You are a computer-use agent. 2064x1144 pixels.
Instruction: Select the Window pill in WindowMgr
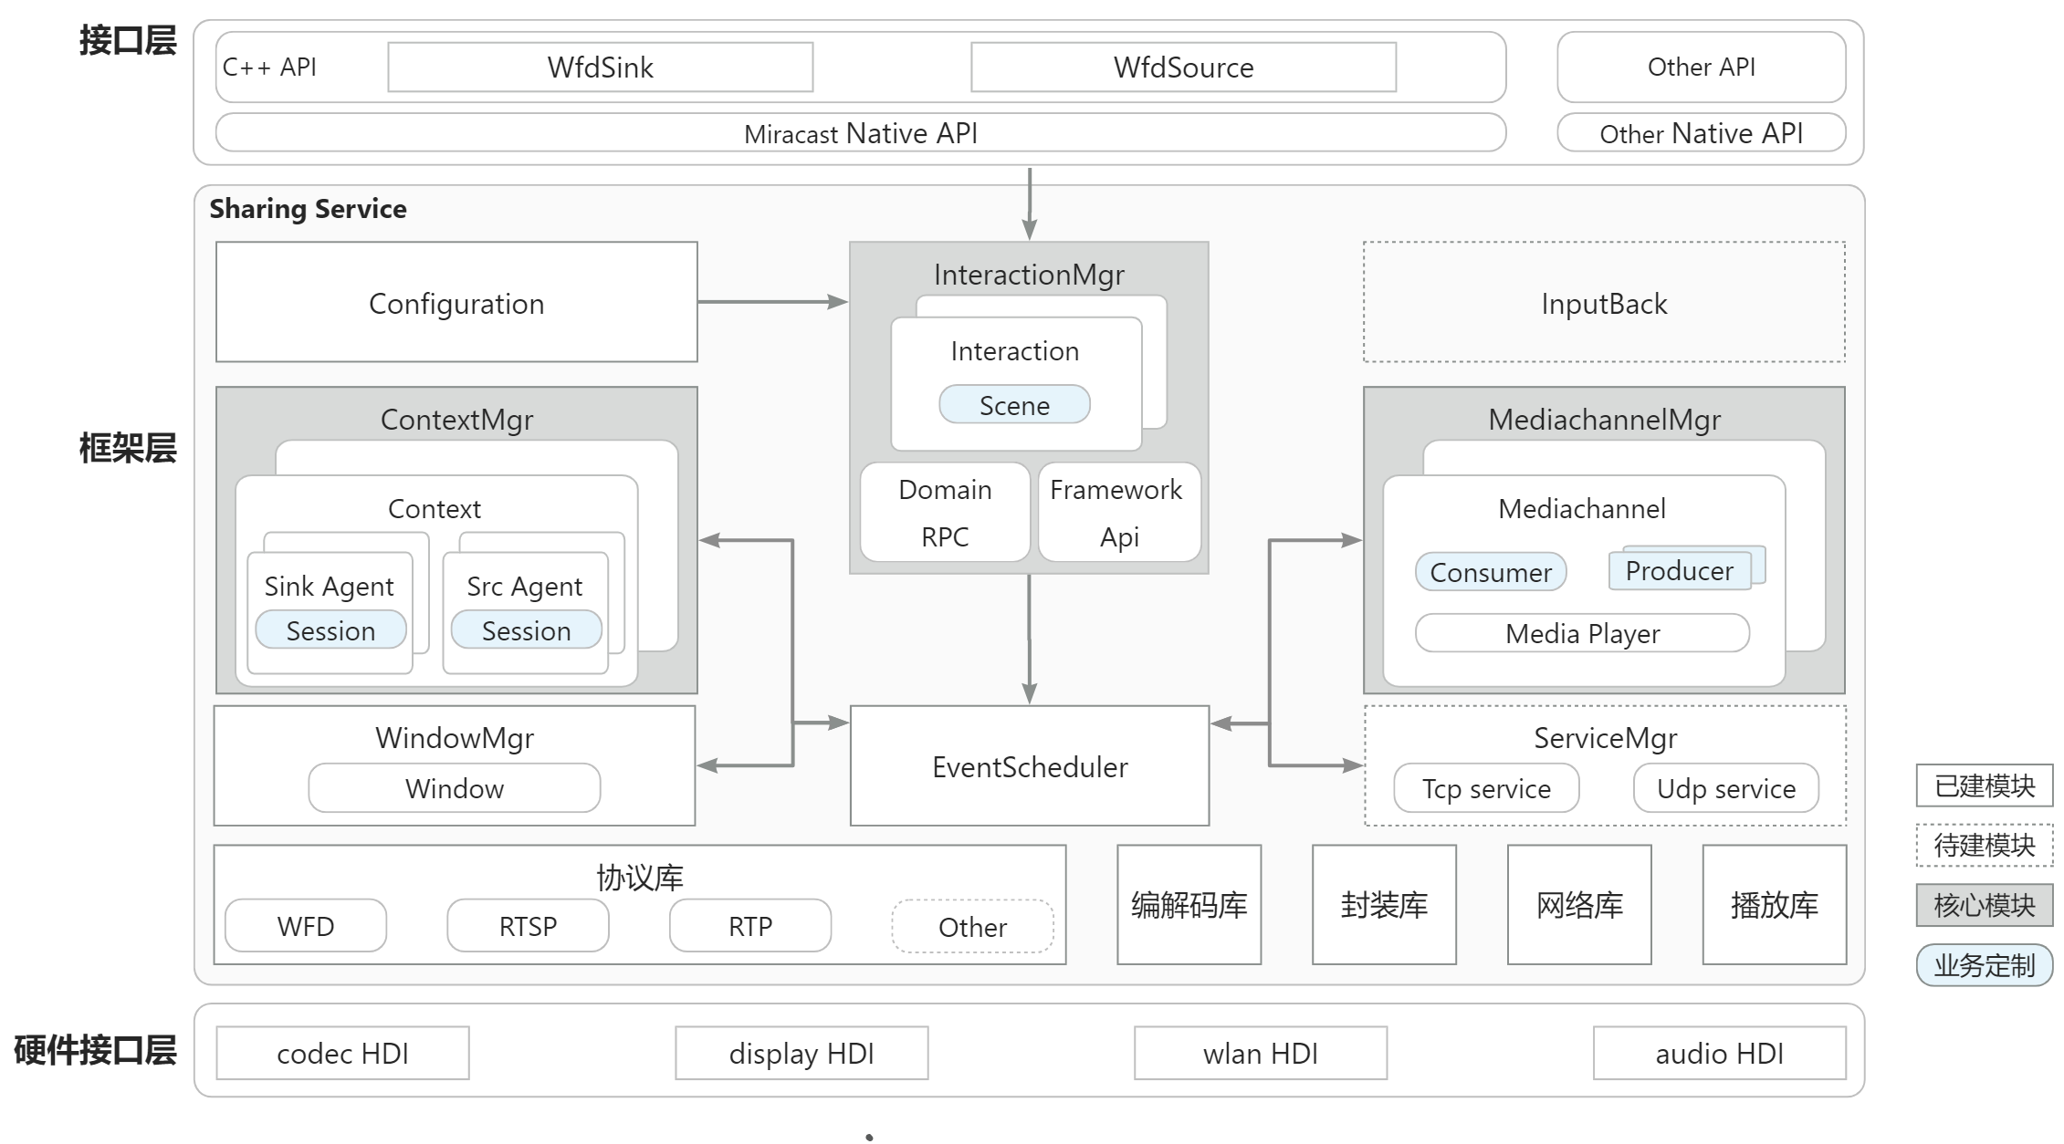click(x=454, y=788)
